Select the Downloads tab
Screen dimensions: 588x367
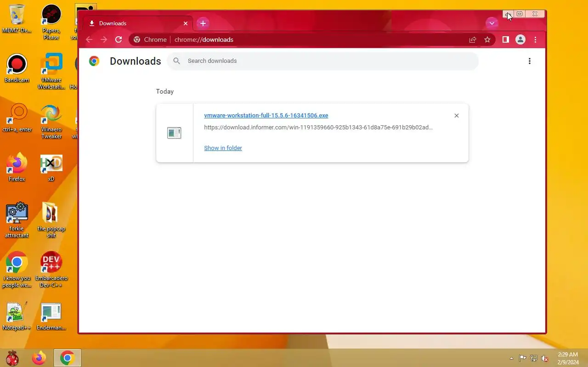pos(137,23)
